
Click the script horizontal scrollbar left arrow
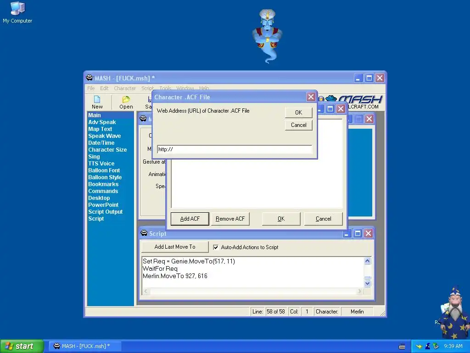click(x=146, y=291)
